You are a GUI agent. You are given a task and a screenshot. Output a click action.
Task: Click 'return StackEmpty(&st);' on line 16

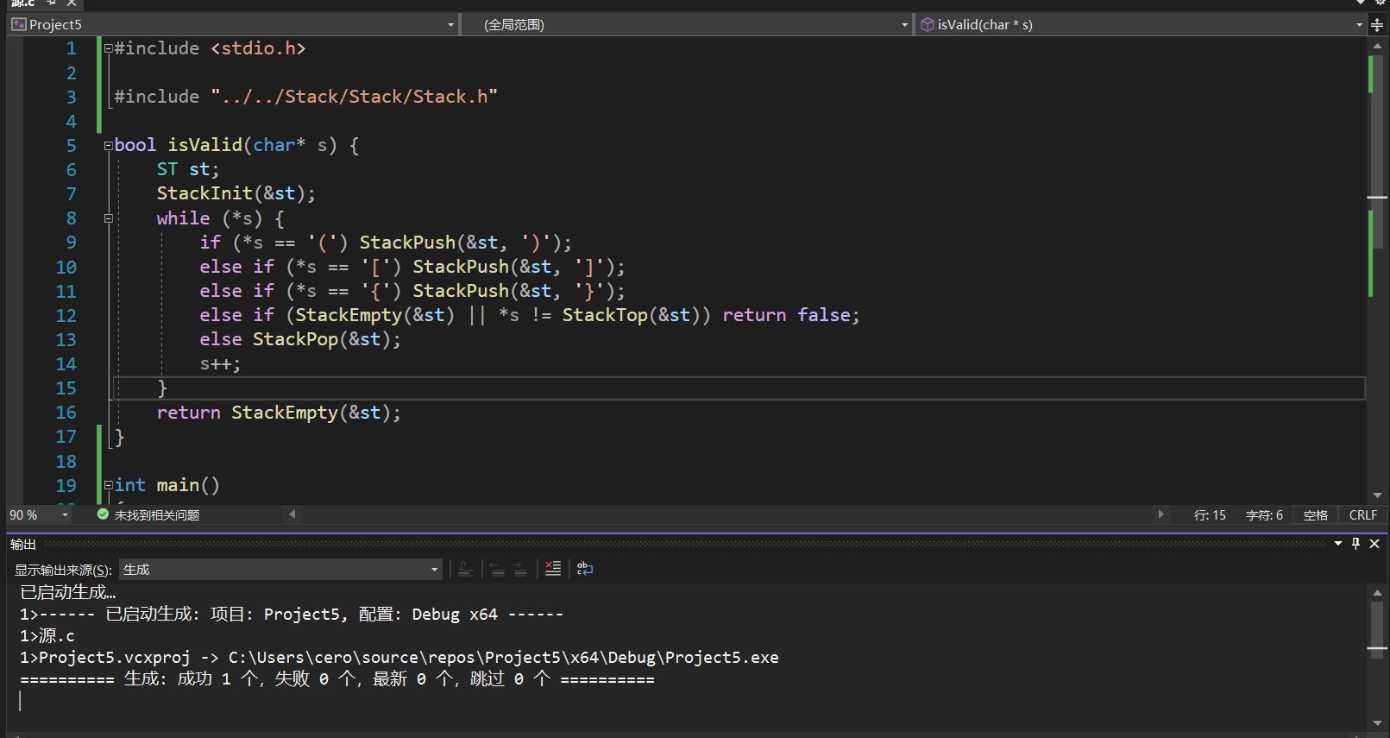click(x=279, y=413)
